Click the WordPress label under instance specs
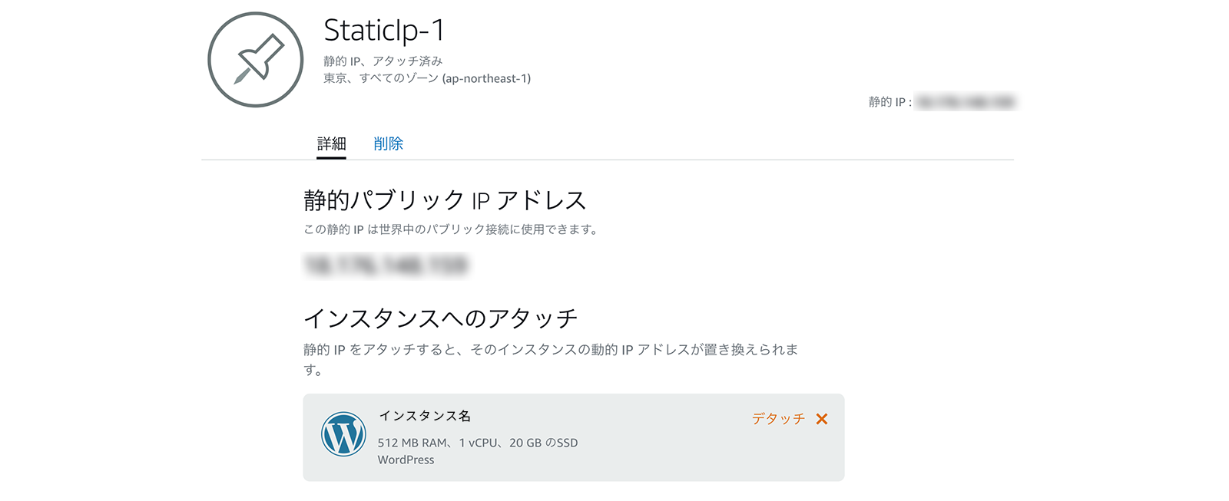 click(406, 460)
